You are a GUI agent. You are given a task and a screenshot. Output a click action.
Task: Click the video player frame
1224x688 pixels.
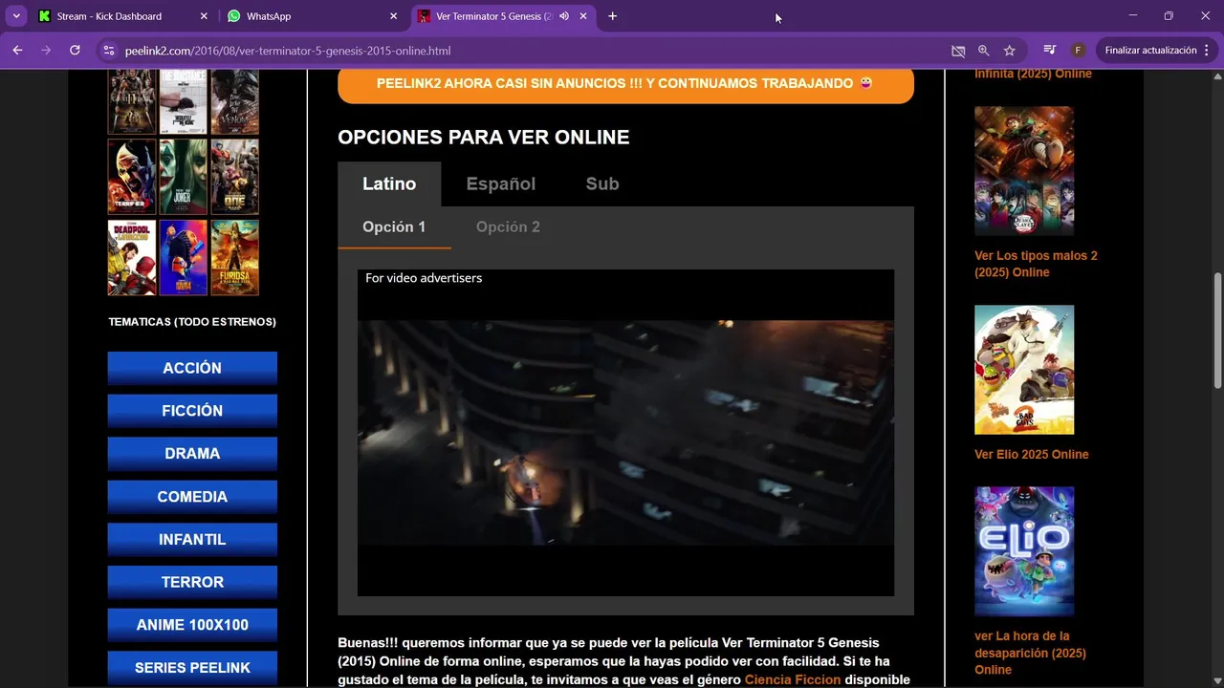point(625,433)
